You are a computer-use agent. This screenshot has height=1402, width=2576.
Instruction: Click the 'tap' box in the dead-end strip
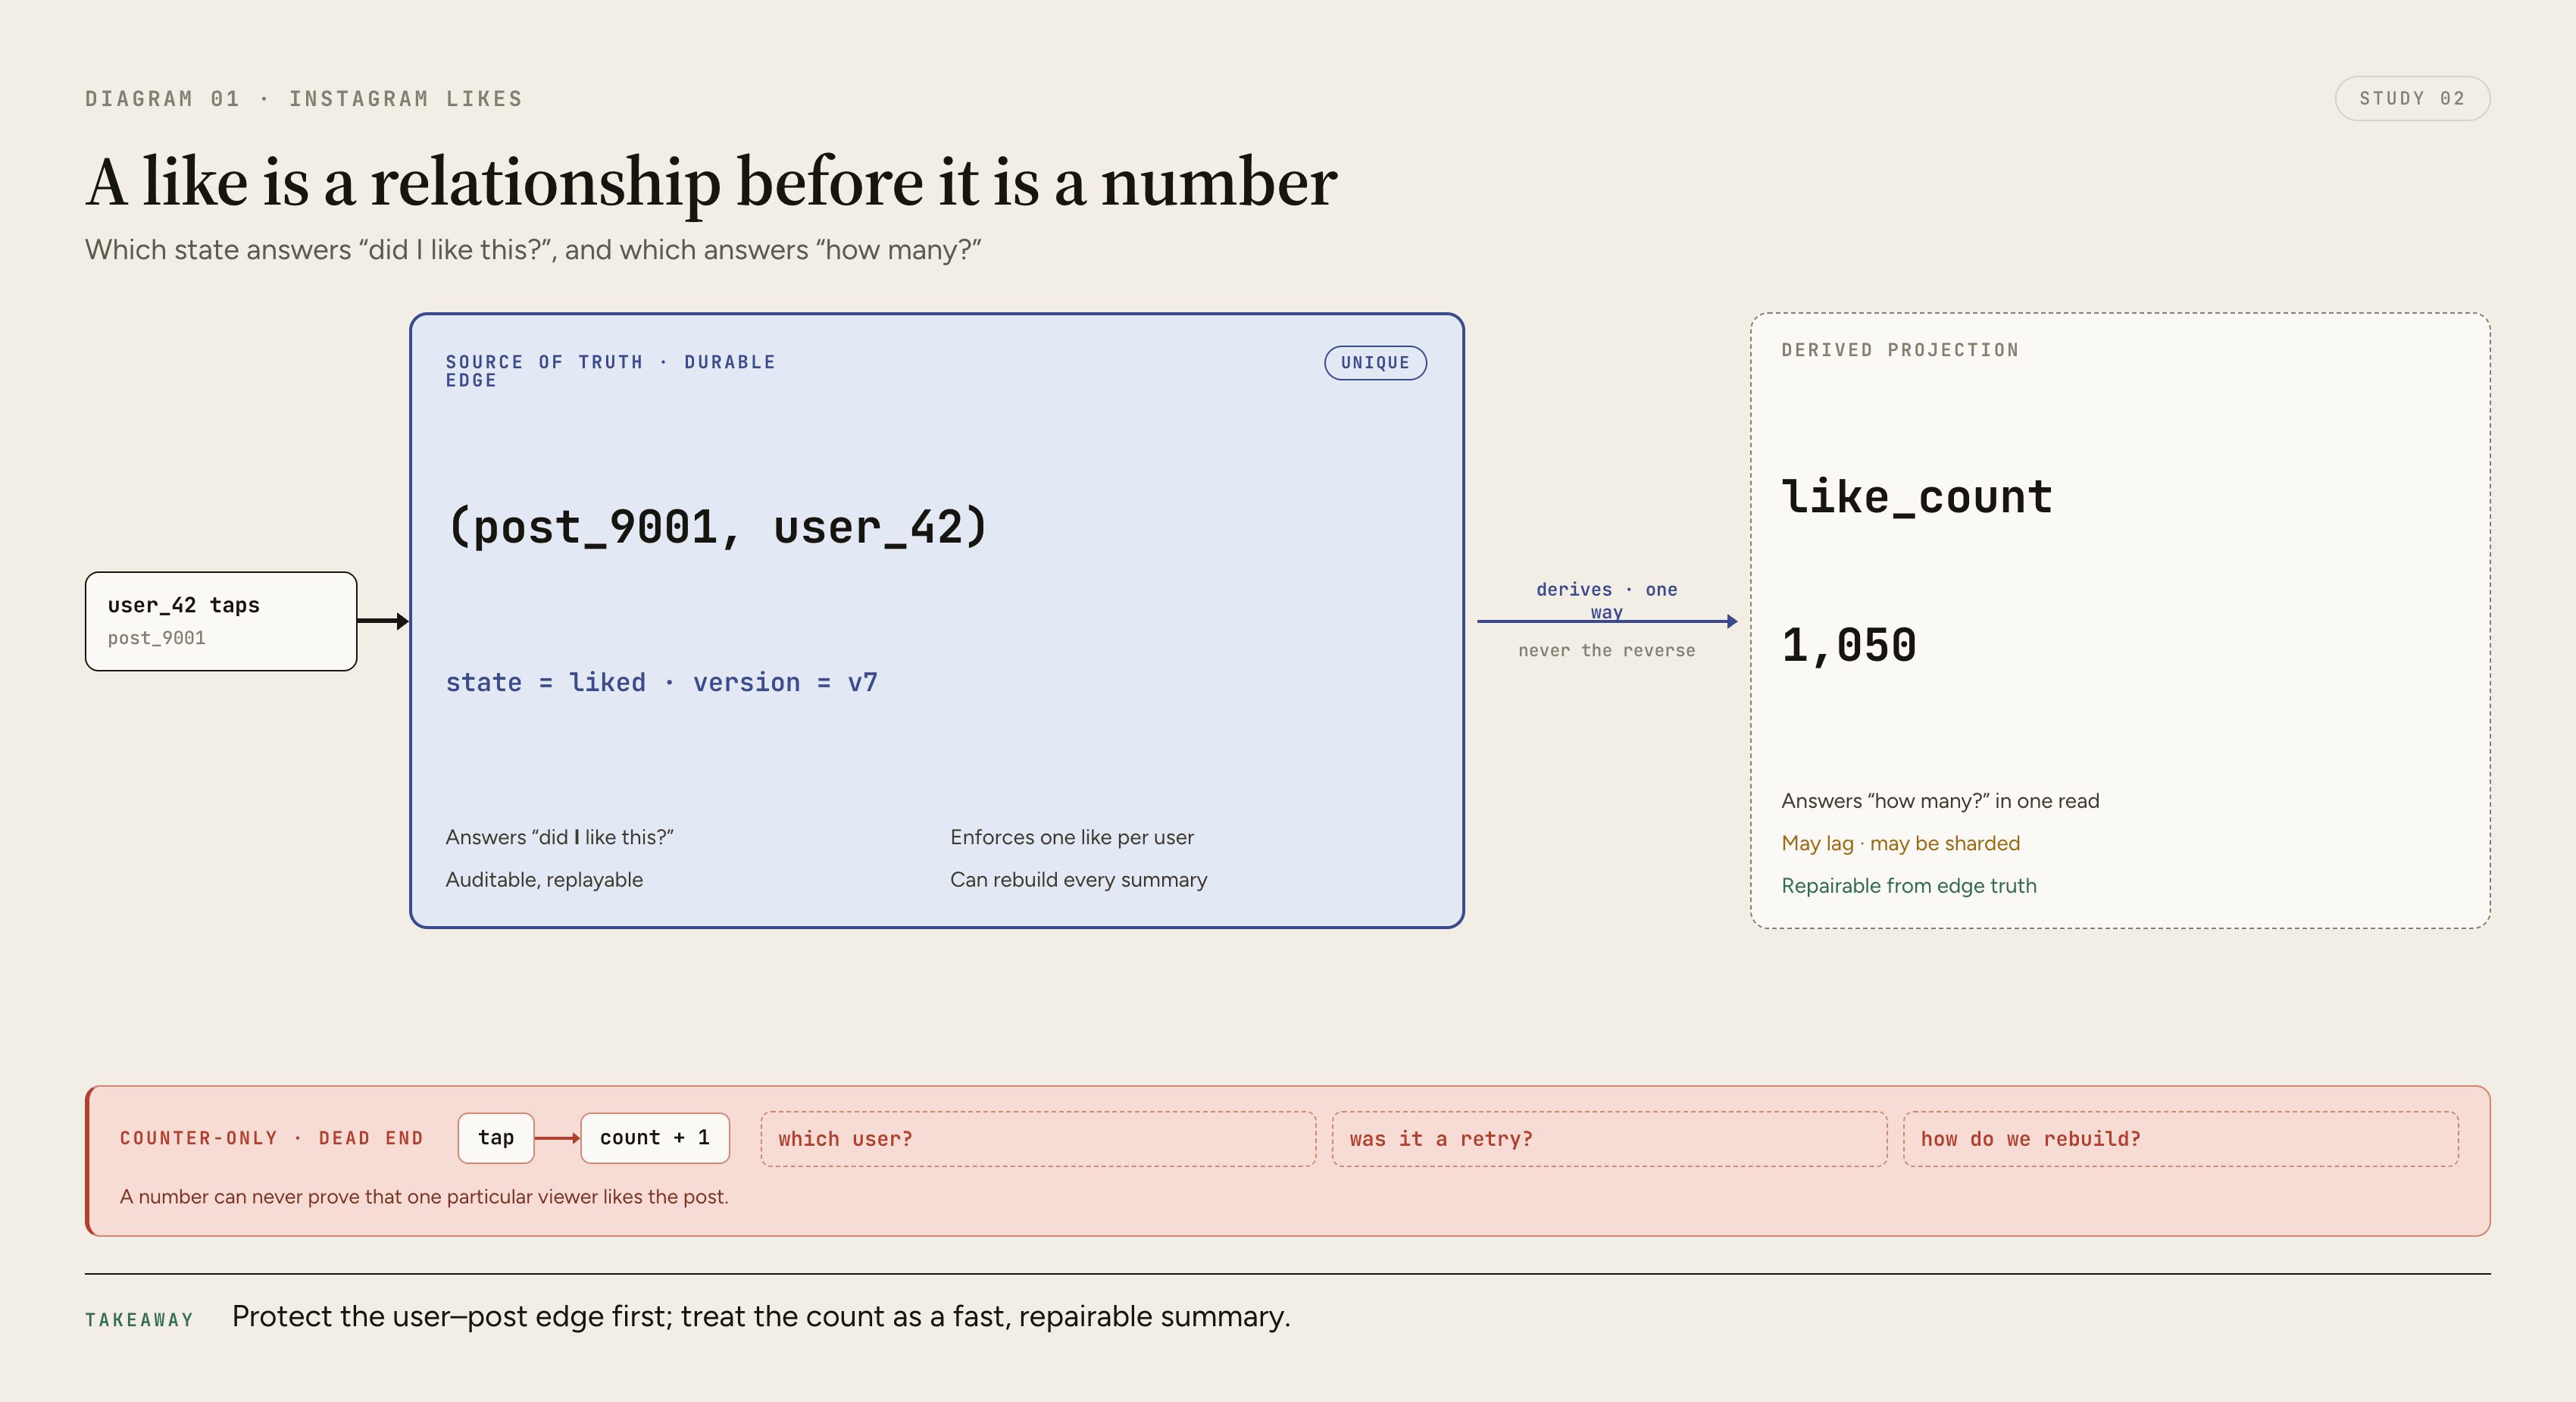496,1137
